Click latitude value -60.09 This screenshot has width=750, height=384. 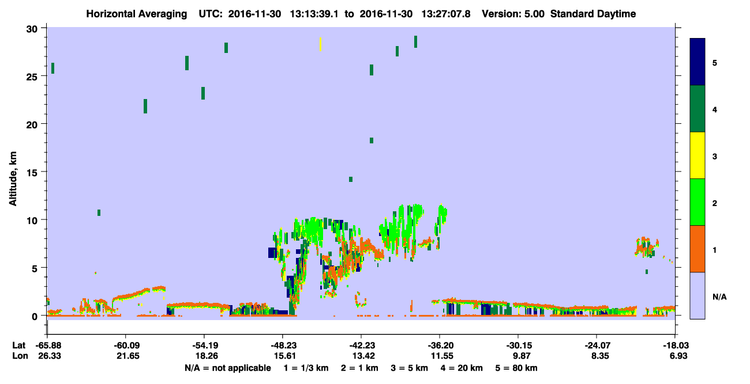pyautogui.click(x=125, y=345)
